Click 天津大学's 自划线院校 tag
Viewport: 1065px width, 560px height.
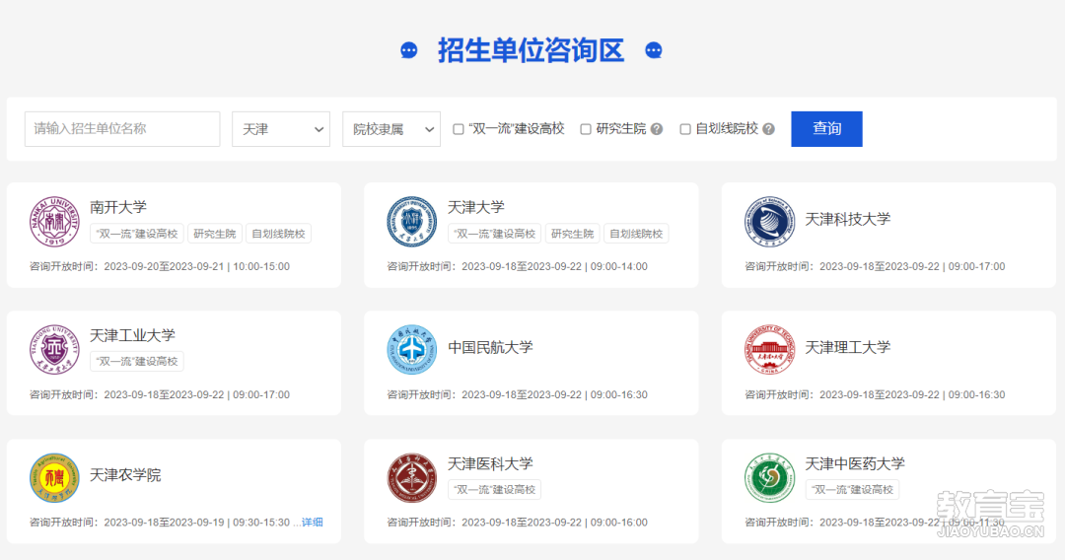(636, 234)
